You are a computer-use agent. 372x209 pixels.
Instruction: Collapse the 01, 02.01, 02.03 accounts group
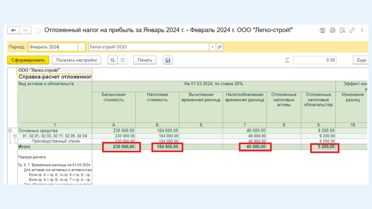15,136
